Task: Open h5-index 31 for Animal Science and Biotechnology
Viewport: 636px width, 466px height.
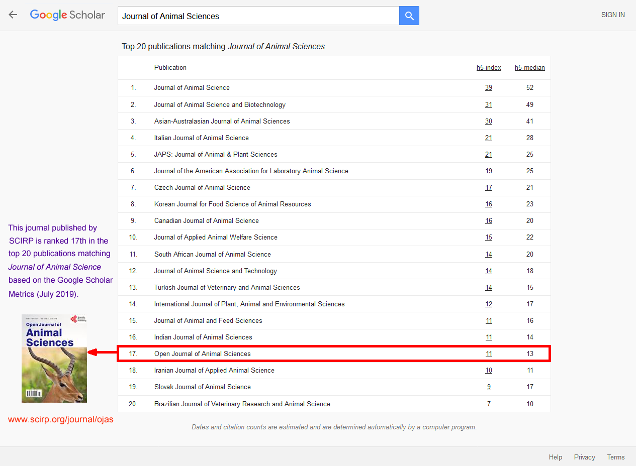Action: click(489, 105)
